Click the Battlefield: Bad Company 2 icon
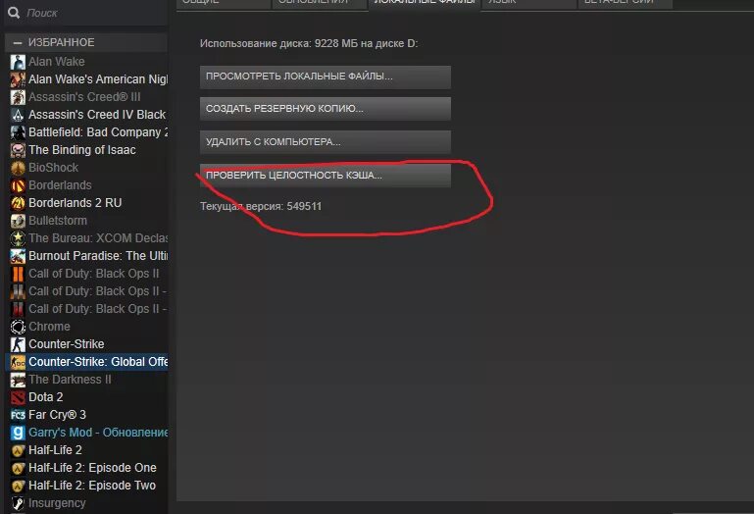Viewport: 754px width, 514px height. [18, 132]
